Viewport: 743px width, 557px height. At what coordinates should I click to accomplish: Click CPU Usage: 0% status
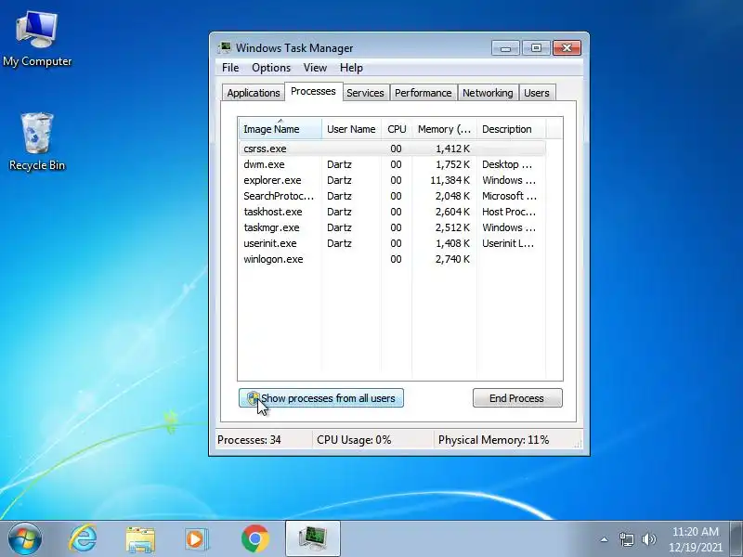click(354, 440)
